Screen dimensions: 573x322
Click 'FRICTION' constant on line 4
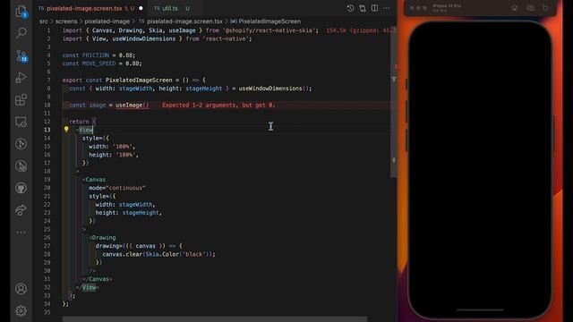pyautogui.click(x=96, y=55)
